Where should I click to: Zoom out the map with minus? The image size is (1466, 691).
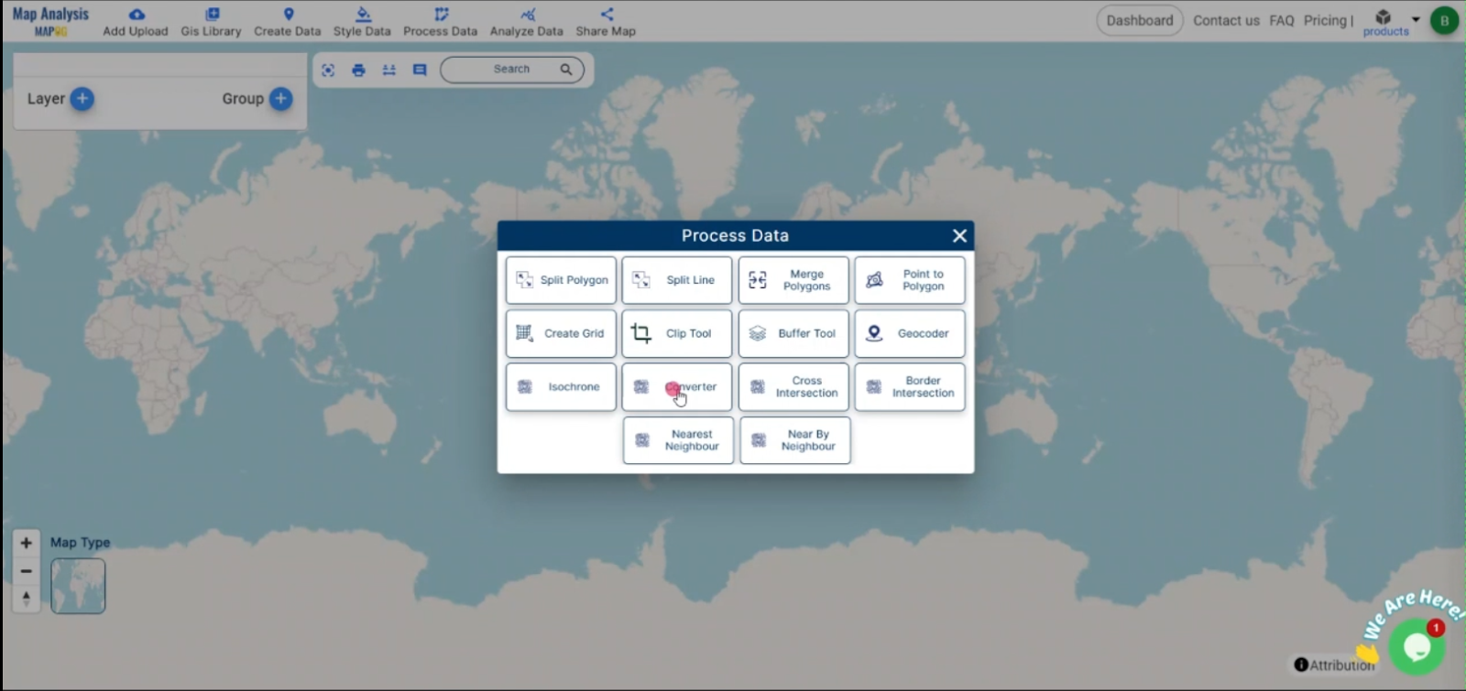(27, 571)
